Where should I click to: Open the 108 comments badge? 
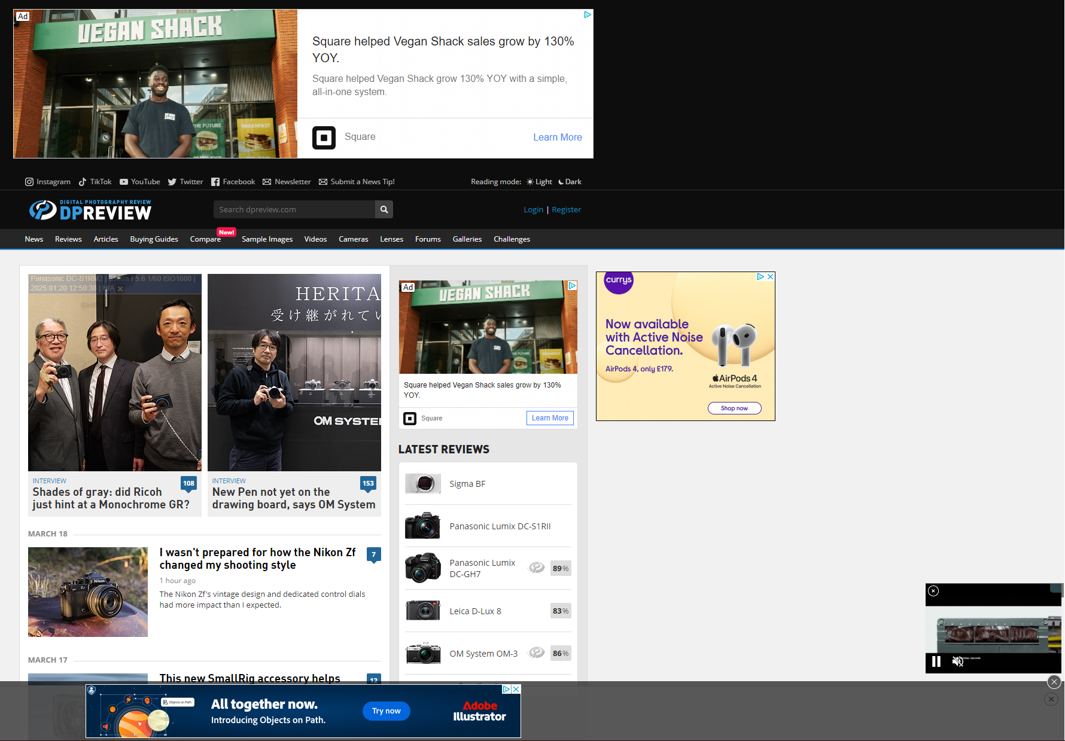point(188,483)
